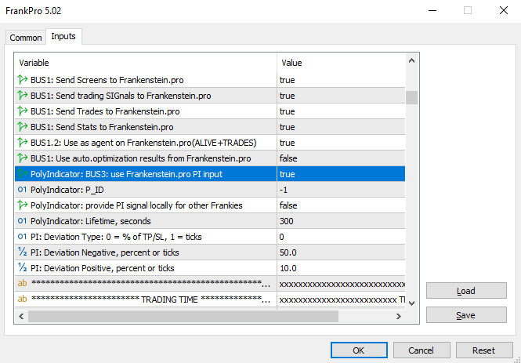Click the icon next to Send Trades row
The image size is (521, 363).
point(22,111)
